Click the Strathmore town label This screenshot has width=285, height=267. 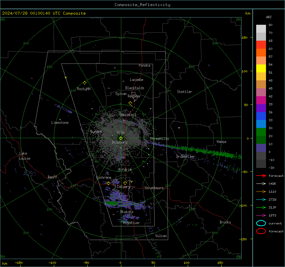coord(154,188)
